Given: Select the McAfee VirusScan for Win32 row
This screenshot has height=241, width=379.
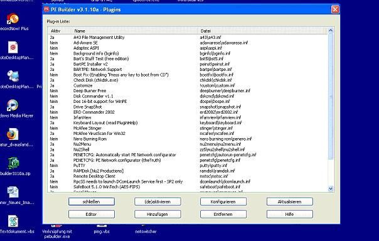Looking at the screenshot, I should point(188,134).
